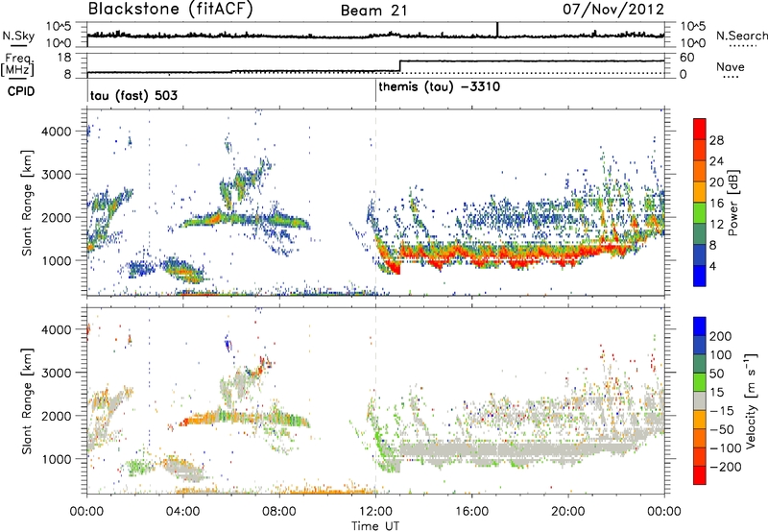Image resolution: width=768 pixels, height=532 pixels.
Task: Click the '4000' tick of the power panel
Action: [56, 132]
